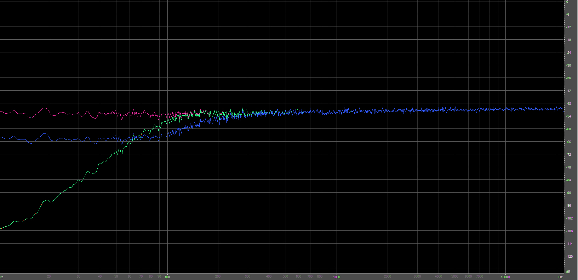Click the 1000 Hz frequency axis label

tap(336, 277)
